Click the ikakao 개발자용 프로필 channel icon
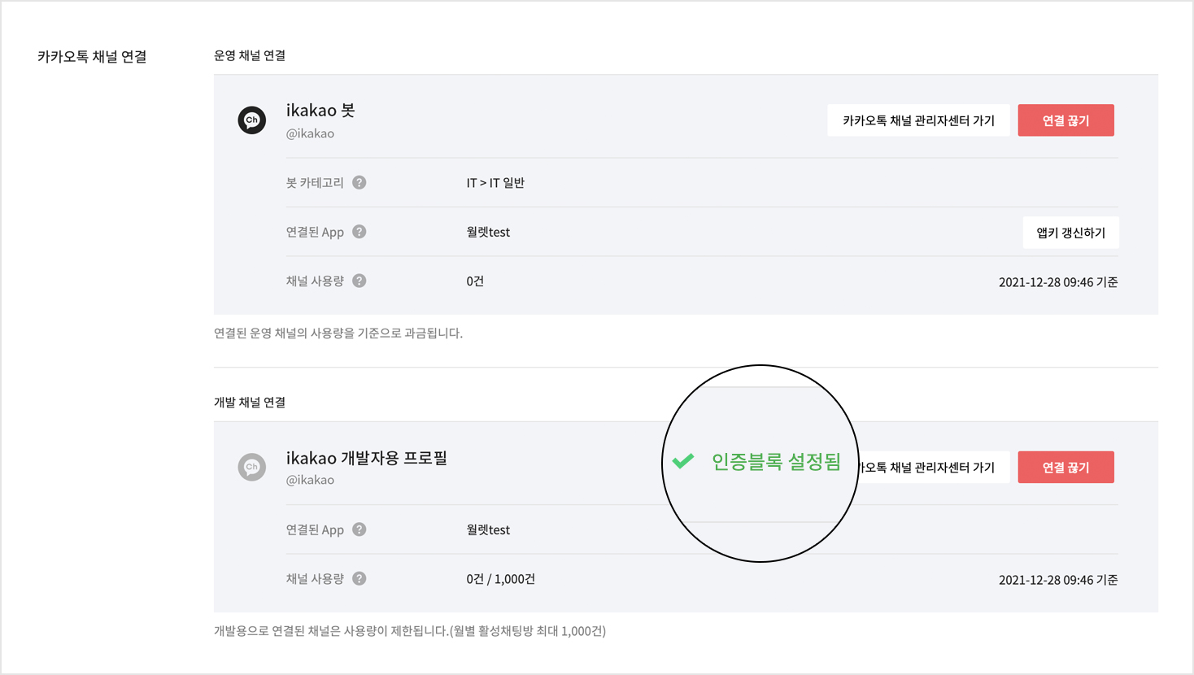 pos(252,468)
